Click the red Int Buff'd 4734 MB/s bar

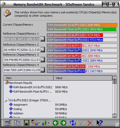coord(82,35)
